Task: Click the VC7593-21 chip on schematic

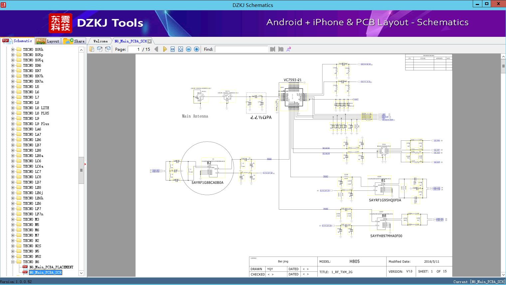Action: (x=294, y=97)
